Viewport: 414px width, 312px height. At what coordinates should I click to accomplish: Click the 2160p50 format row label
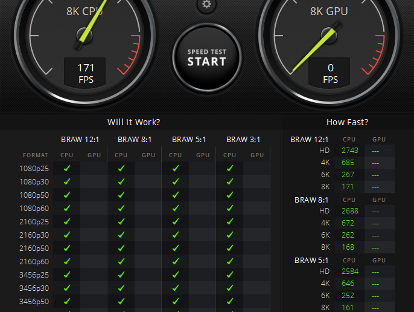(x=34, y=249)
